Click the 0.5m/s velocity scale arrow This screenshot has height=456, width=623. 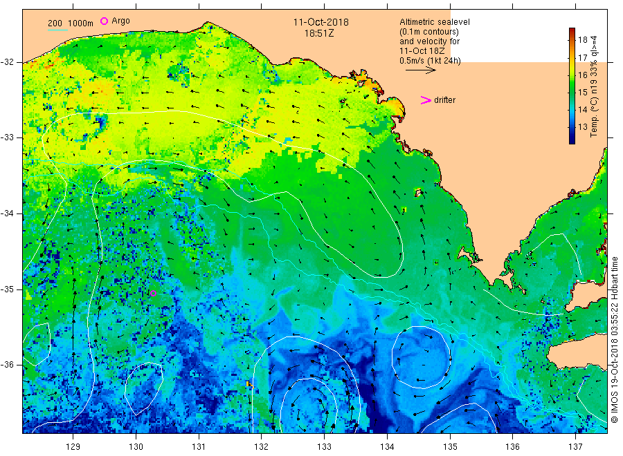421,70
